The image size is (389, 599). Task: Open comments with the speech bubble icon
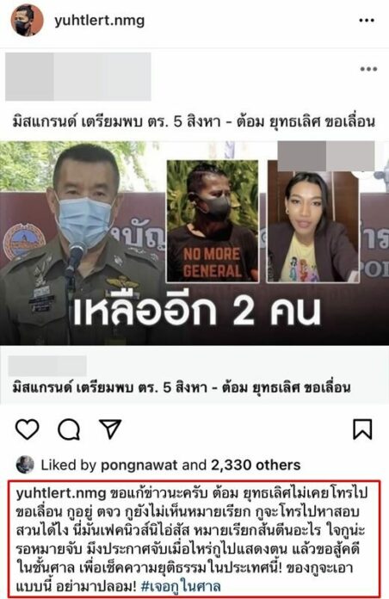pos(69,429)
